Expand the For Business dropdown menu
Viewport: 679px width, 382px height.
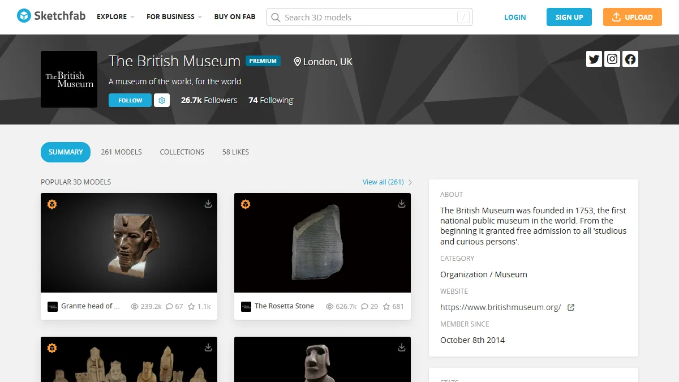[x=174, y=17]
